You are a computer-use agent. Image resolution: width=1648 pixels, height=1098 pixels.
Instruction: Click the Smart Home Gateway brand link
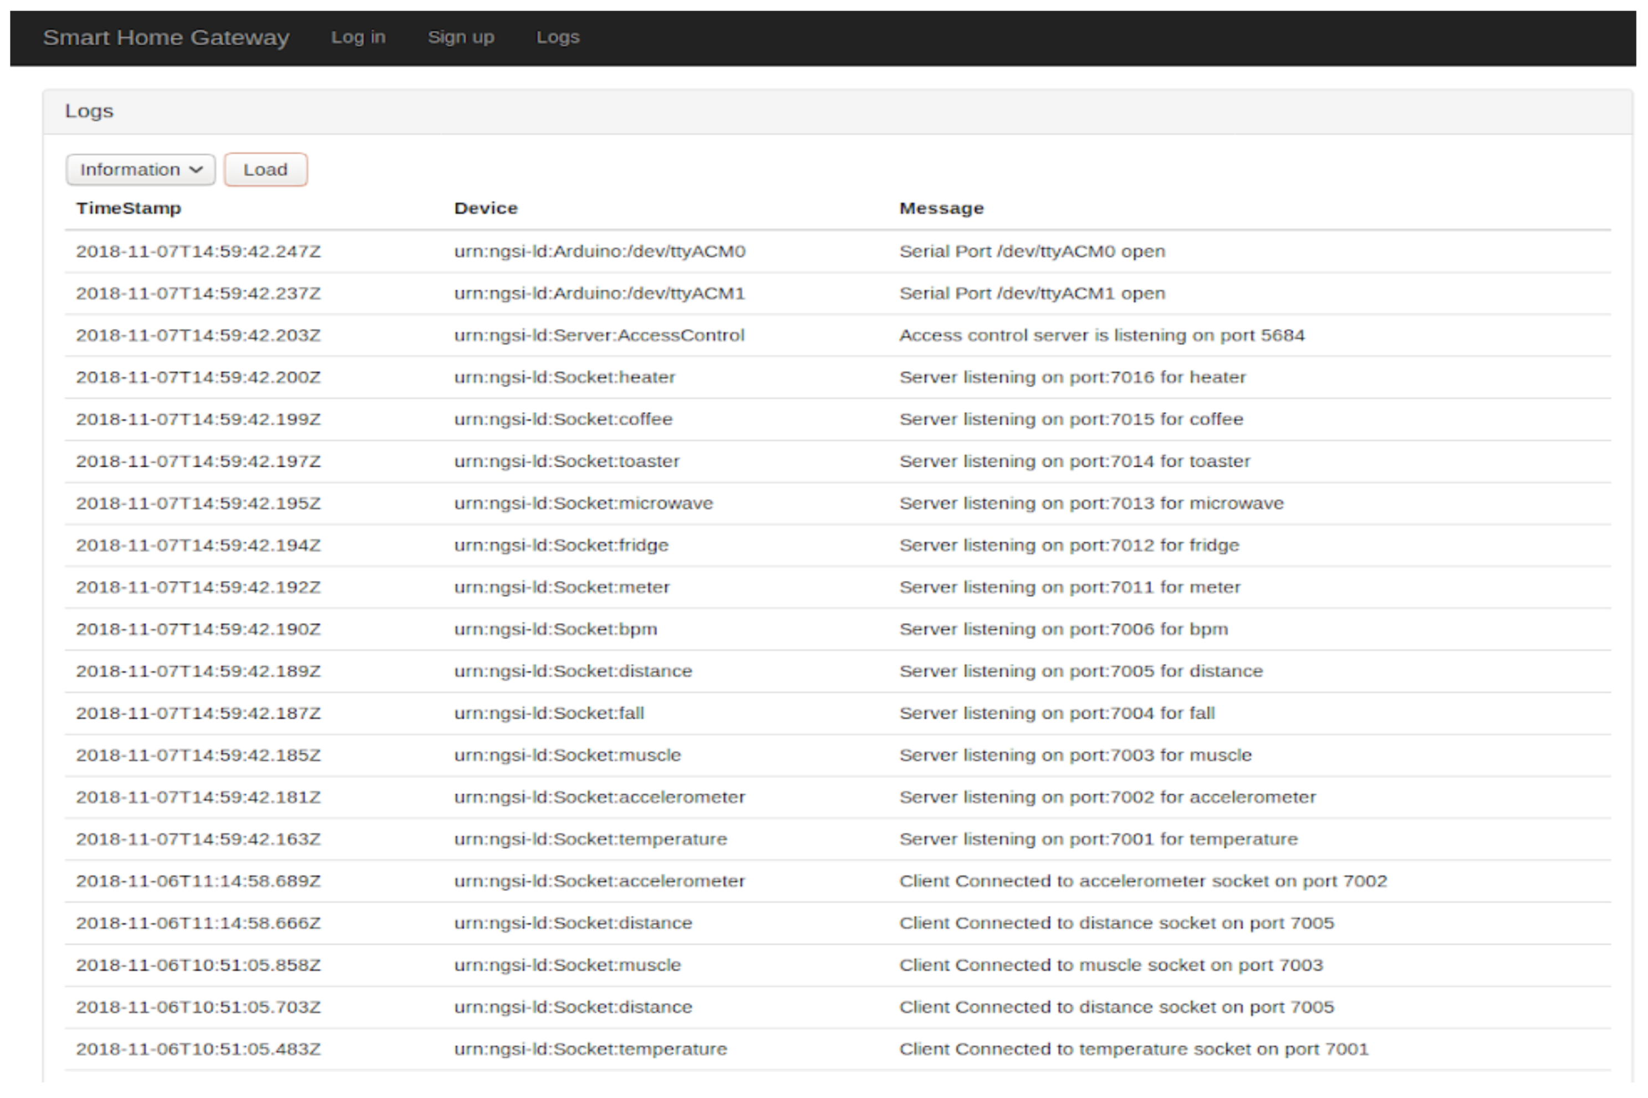click(x=166, y=37)
